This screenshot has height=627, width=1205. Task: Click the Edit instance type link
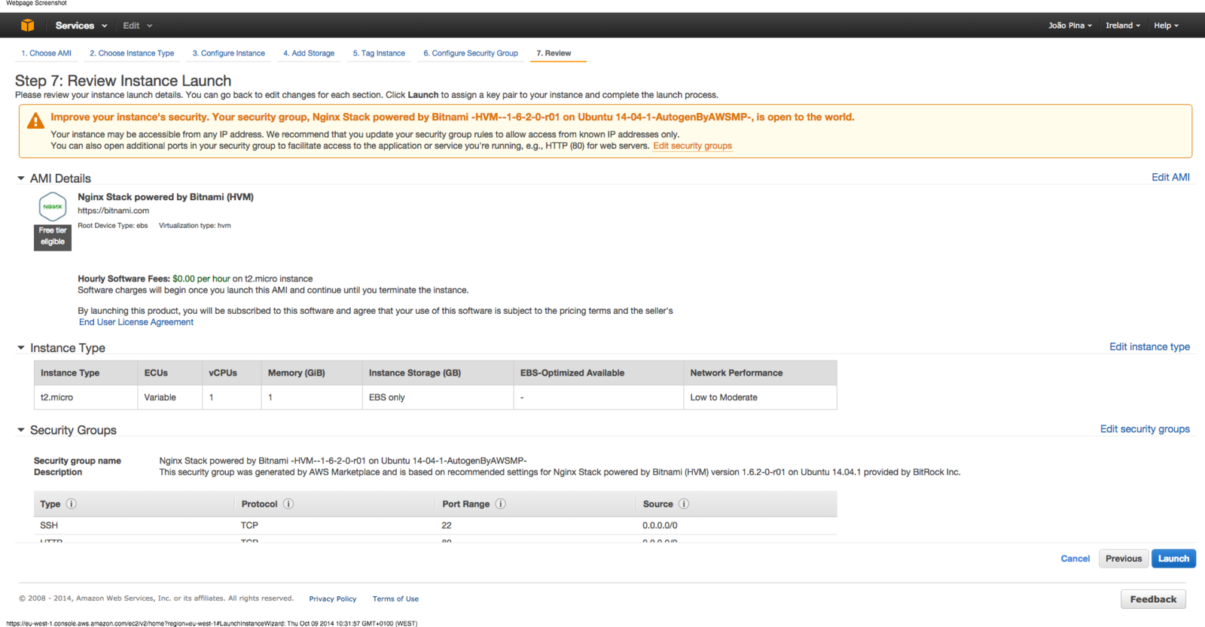pyautogui.click(x=1149, y=347)
